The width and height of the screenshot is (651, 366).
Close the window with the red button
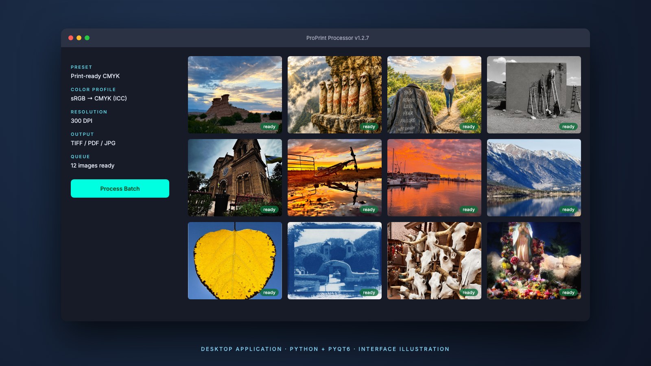click(x=71, y=38)
